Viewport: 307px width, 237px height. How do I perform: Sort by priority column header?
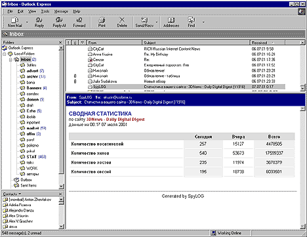(68, 43)
